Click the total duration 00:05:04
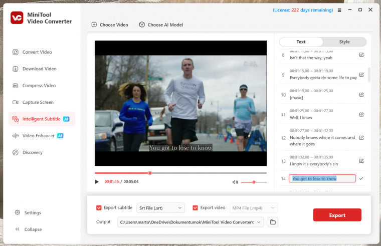This screenshot has width=381, height=246. click(x=131, y=182)
